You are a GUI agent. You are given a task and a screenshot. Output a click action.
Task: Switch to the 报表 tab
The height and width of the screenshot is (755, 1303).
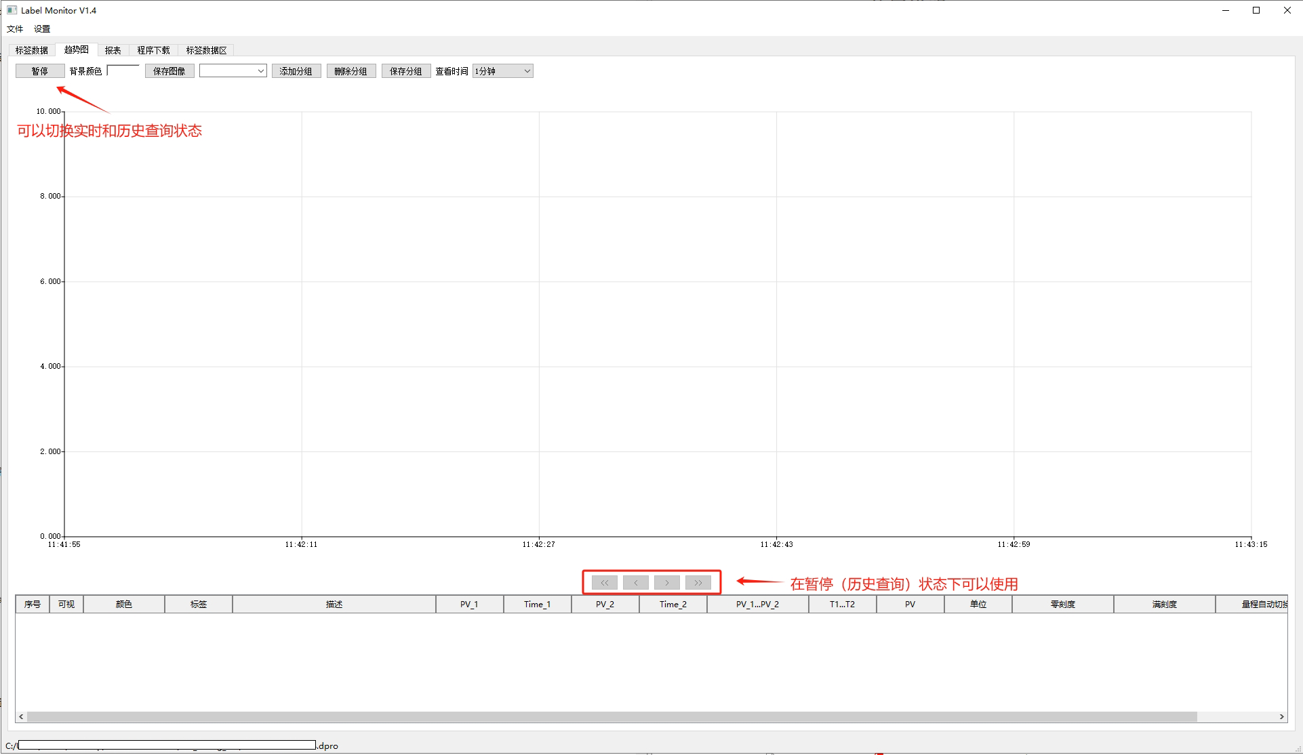pos(113,50)
